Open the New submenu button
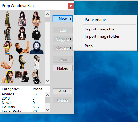 pos(63,19)
